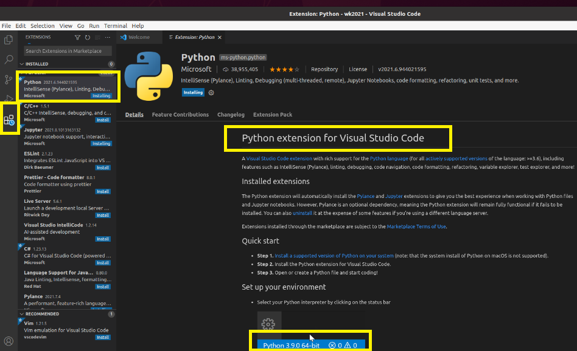Click the Microsoft publisher name
577x351 pixels.
[196, 69]
